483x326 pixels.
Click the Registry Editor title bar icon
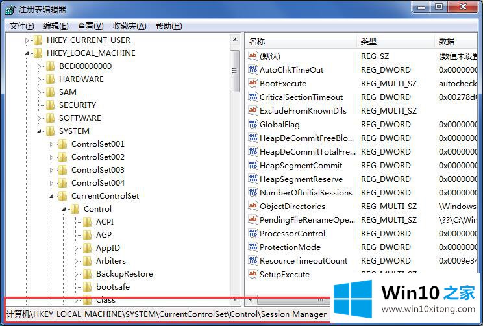[x=9, y=9]
